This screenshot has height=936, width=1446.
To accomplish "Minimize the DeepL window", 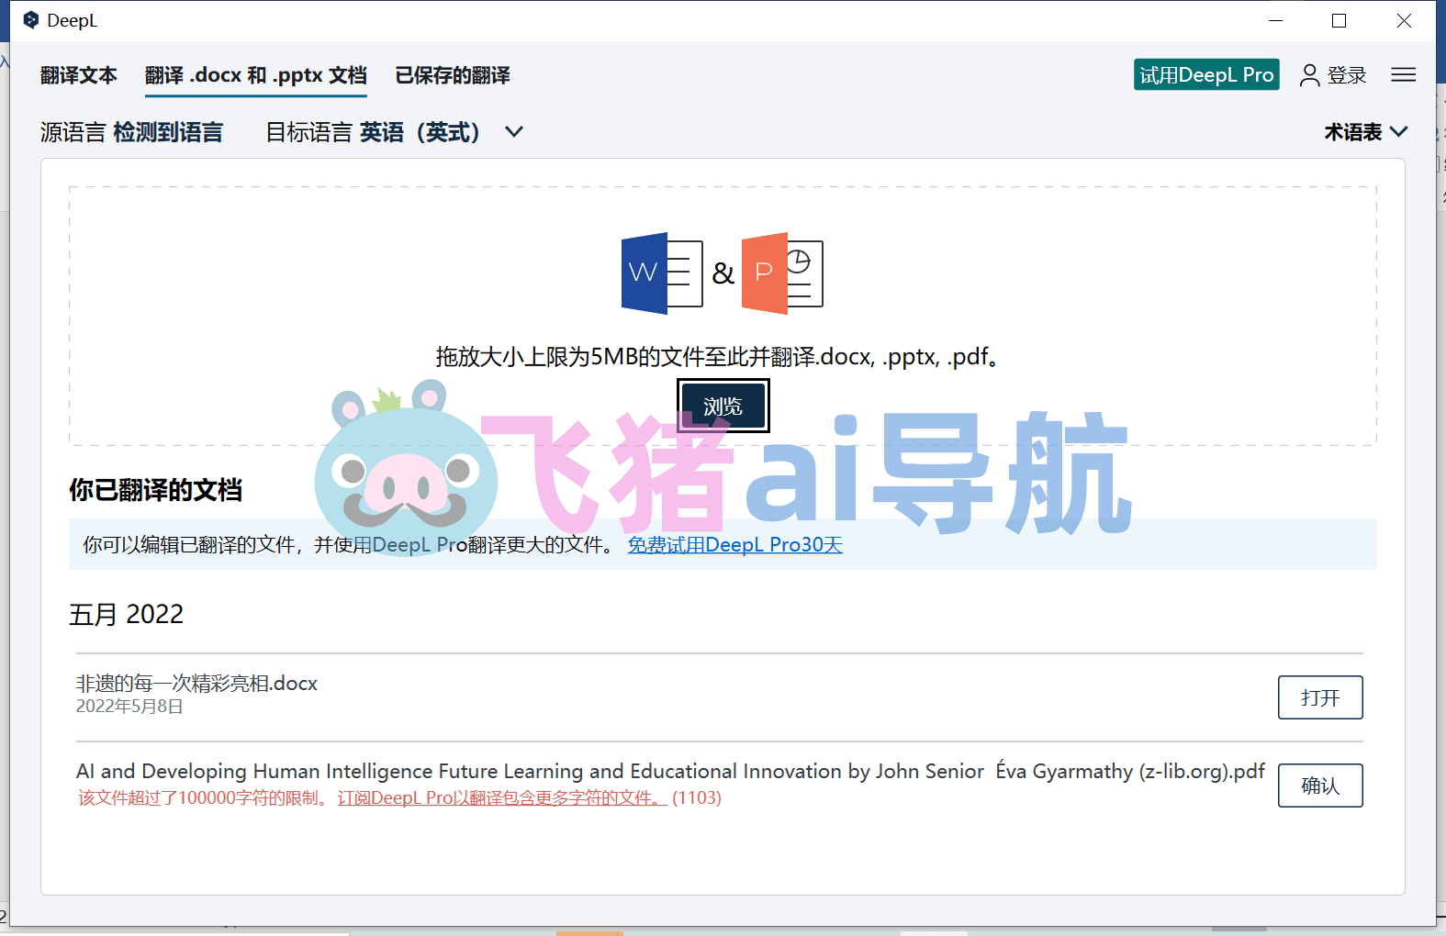I will click(1275, 20).
